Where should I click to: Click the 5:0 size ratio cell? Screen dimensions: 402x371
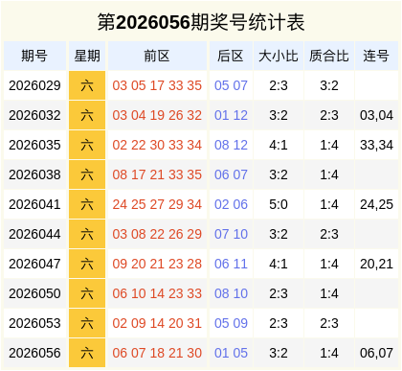[x=279, y=204]
